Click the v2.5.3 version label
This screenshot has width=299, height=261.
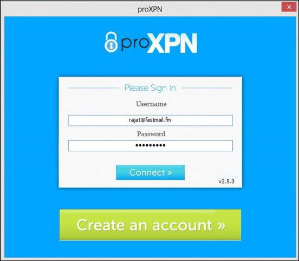click(226, 181)
